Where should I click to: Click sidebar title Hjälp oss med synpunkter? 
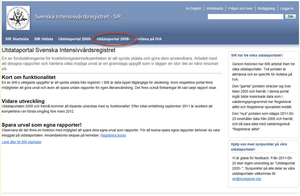pos(259,147)
